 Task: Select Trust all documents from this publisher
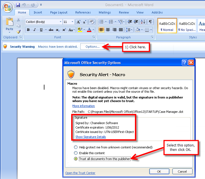pos(76,159)
